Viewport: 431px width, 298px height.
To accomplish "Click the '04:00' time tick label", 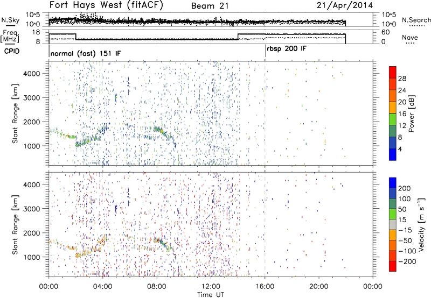I will click(103, 287).
